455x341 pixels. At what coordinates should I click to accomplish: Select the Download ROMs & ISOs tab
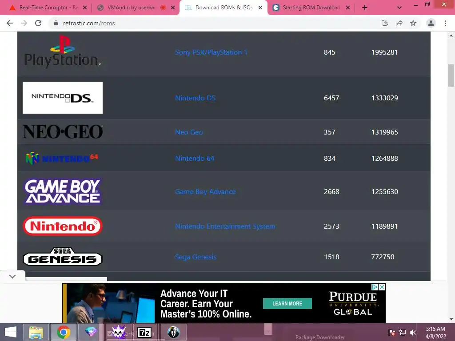(x=224, y=8)
